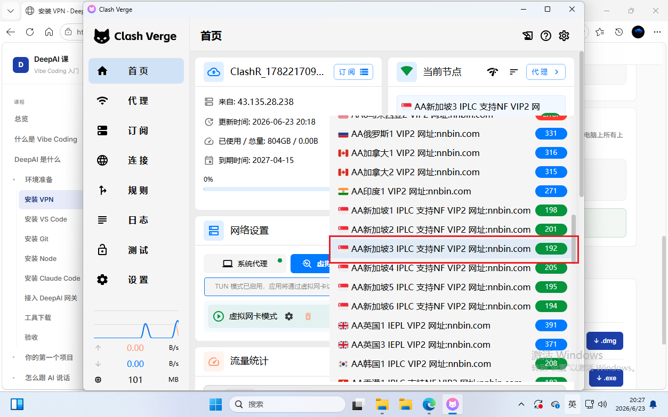The image size is (668, 417).
Task: Open 代理 page in sidebar
Action: pyautogui.click(x=136, y=101)
